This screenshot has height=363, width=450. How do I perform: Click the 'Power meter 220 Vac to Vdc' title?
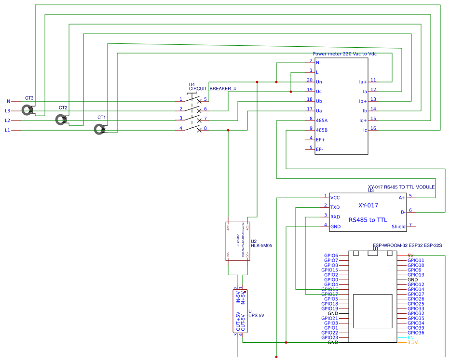click(x=345, y=54)
